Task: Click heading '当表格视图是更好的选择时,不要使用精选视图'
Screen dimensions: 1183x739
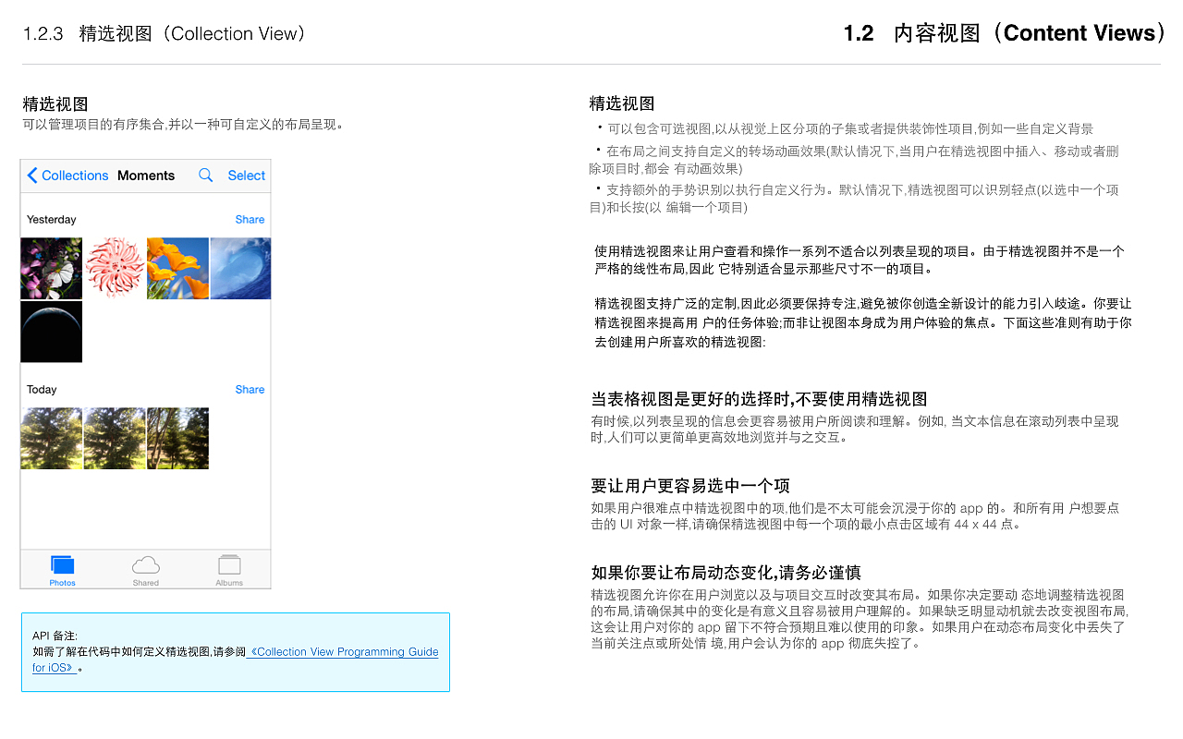Action: [759, 399]
